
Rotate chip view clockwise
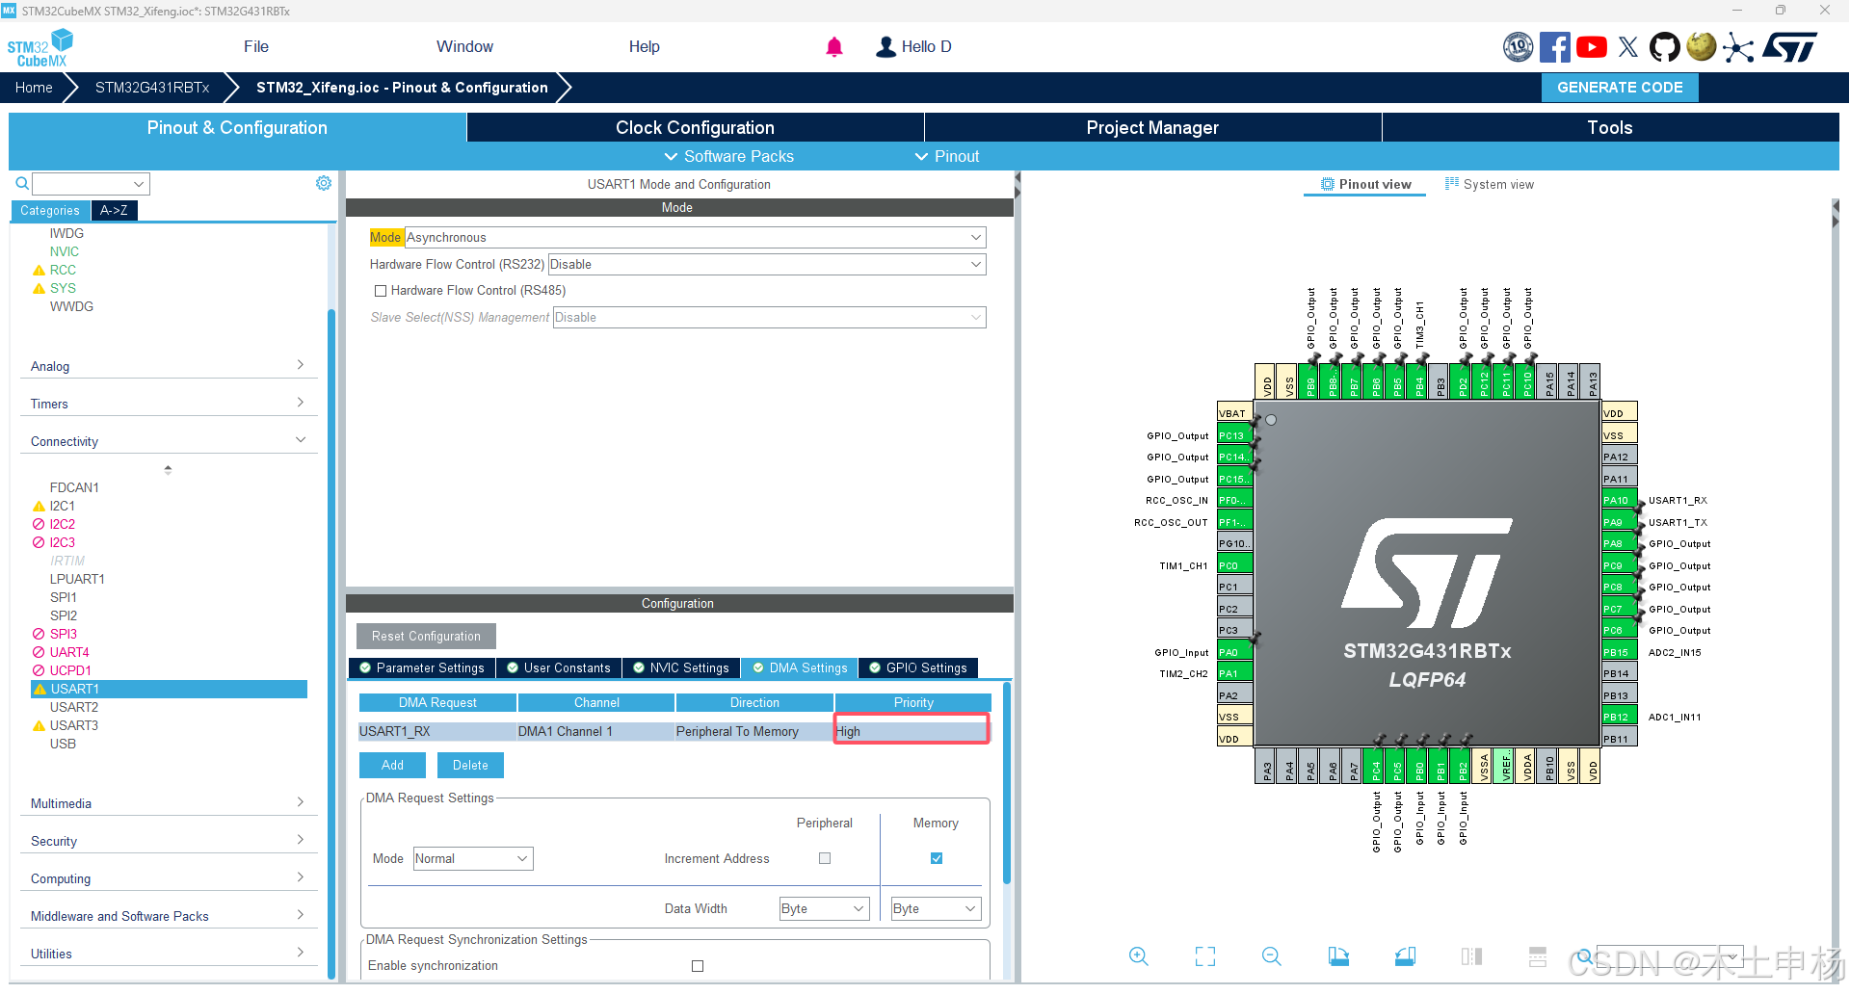1338,956
